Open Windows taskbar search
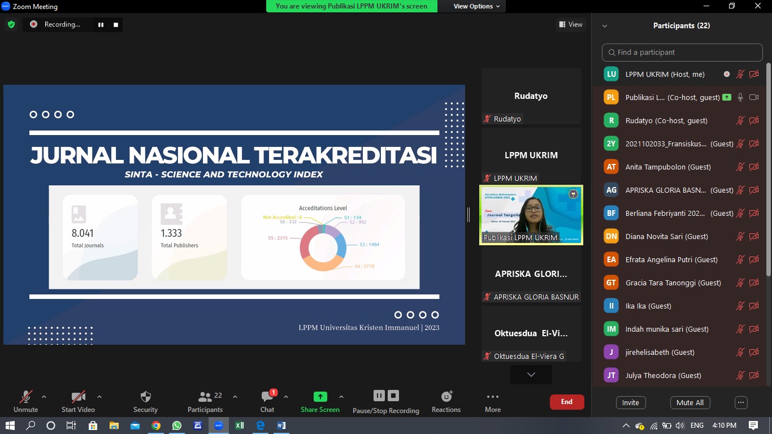The image size is (772, 434). click(x=31, y=426)
